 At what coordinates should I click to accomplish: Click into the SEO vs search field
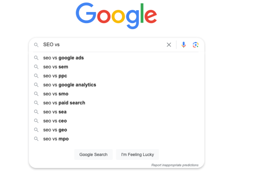[x=103, y=44]
